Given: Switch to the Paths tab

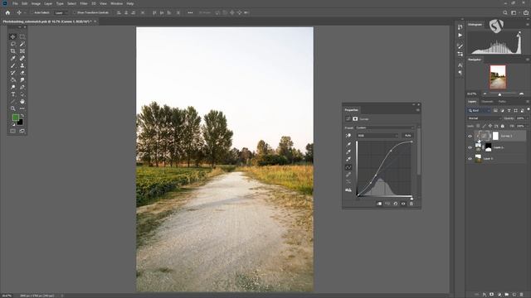Looking at the screenshot, I should click(502, 101).
